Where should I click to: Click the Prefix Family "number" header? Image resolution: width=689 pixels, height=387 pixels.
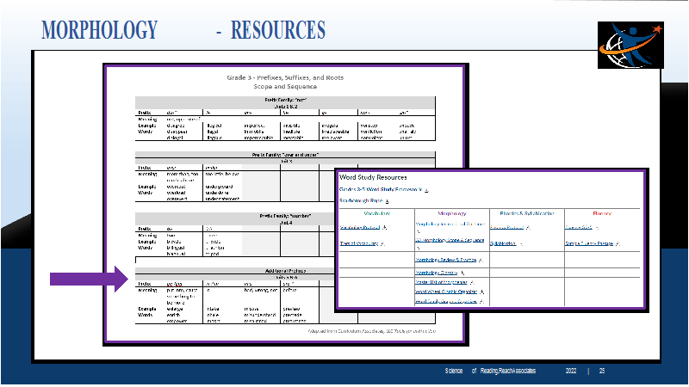click(x=285, y=216)
